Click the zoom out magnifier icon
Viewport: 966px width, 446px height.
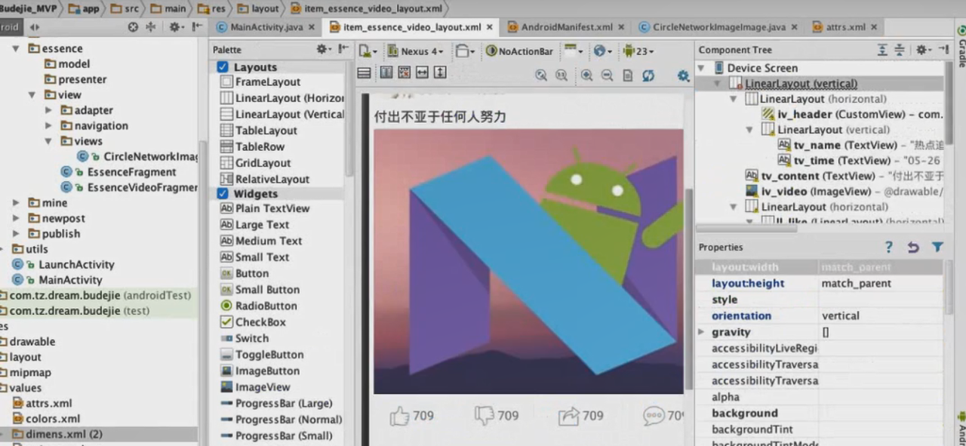point(607,75)
